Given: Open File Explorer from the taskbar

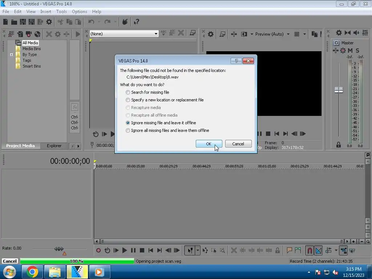Looking at the screenshot, I should (x=55, y=272).
